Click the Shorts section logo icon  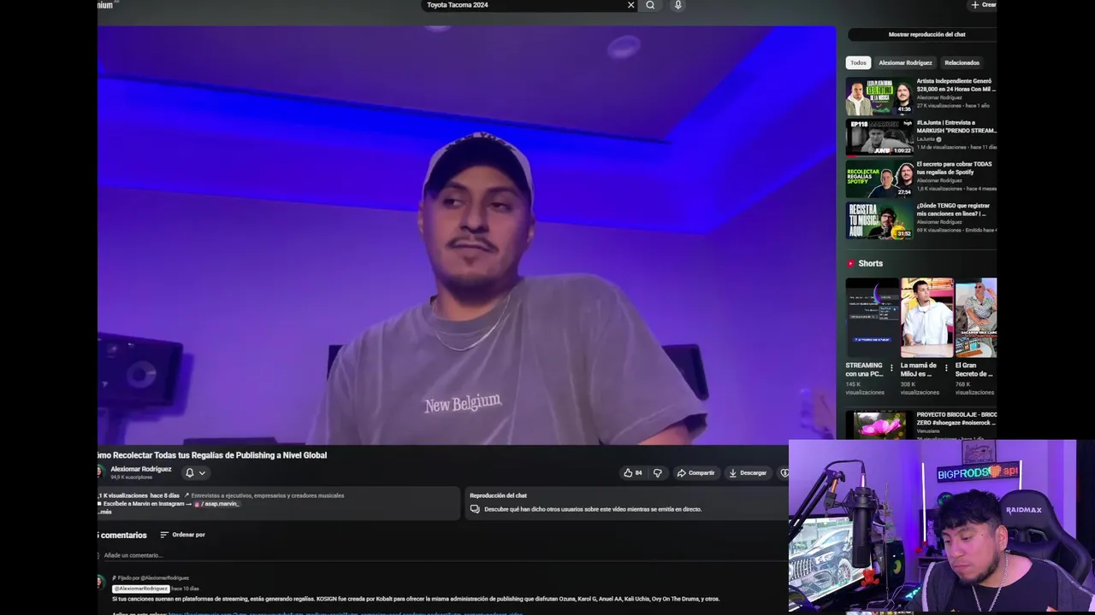851,264
